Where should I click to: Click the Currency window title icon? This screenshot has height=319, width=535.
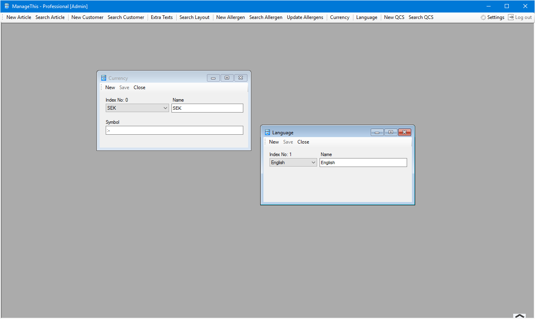[104, 78]
